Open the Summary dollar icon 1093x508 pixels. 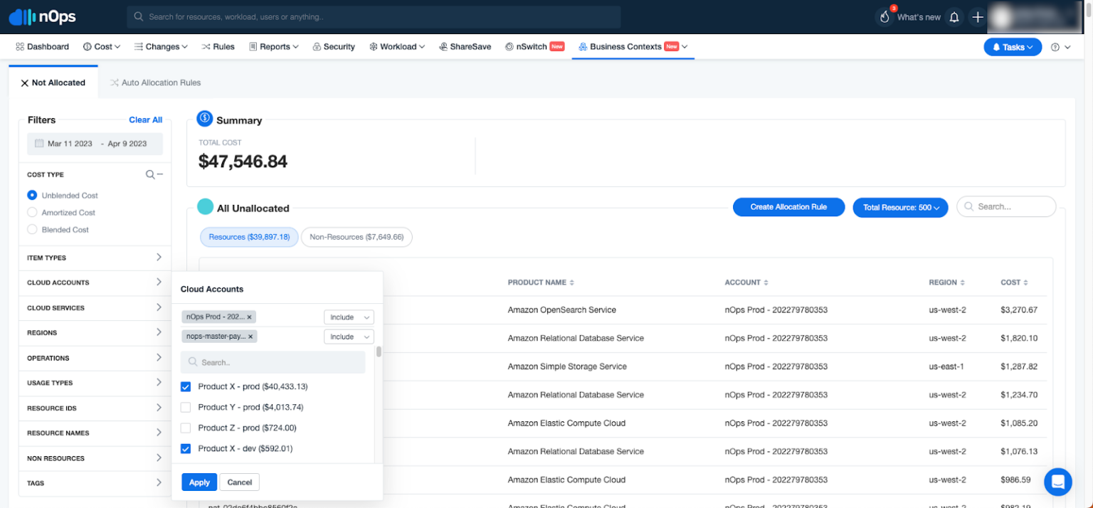point(204,119)
